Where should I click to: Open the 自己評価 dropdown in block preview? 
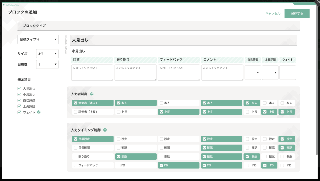[x=252, y=72]
